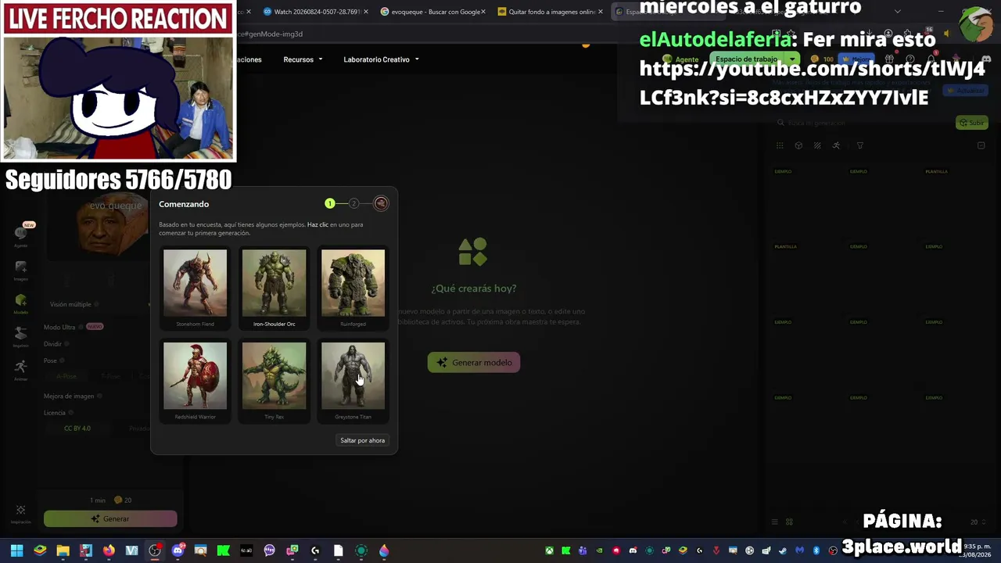Screen dimensions: 1001x563
Task: Click the Mejorar upgrade button
Action: point(857,59)
